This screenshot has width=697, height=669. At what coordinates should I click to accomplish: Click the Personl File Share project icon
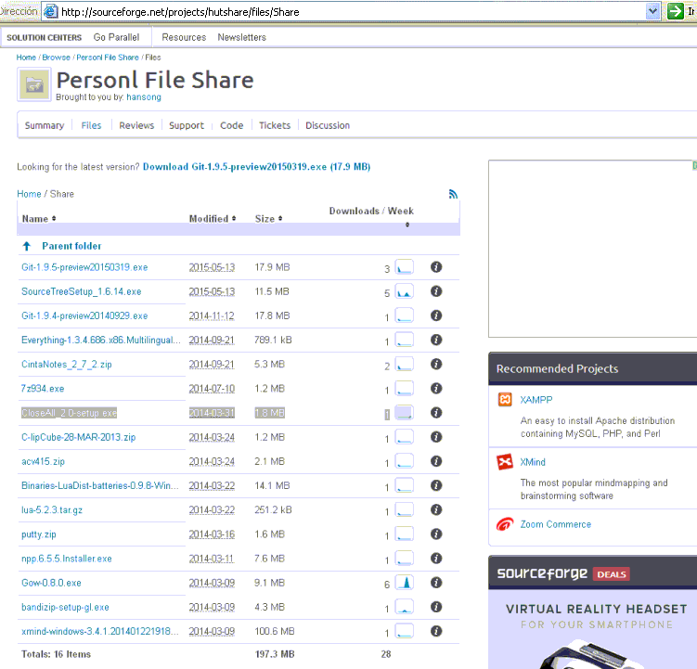click(34, 84)
